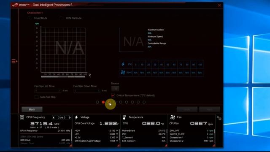The image size is (270, 152).
Task: Click the MotherBoard temperature row
Action: [144, 131]
